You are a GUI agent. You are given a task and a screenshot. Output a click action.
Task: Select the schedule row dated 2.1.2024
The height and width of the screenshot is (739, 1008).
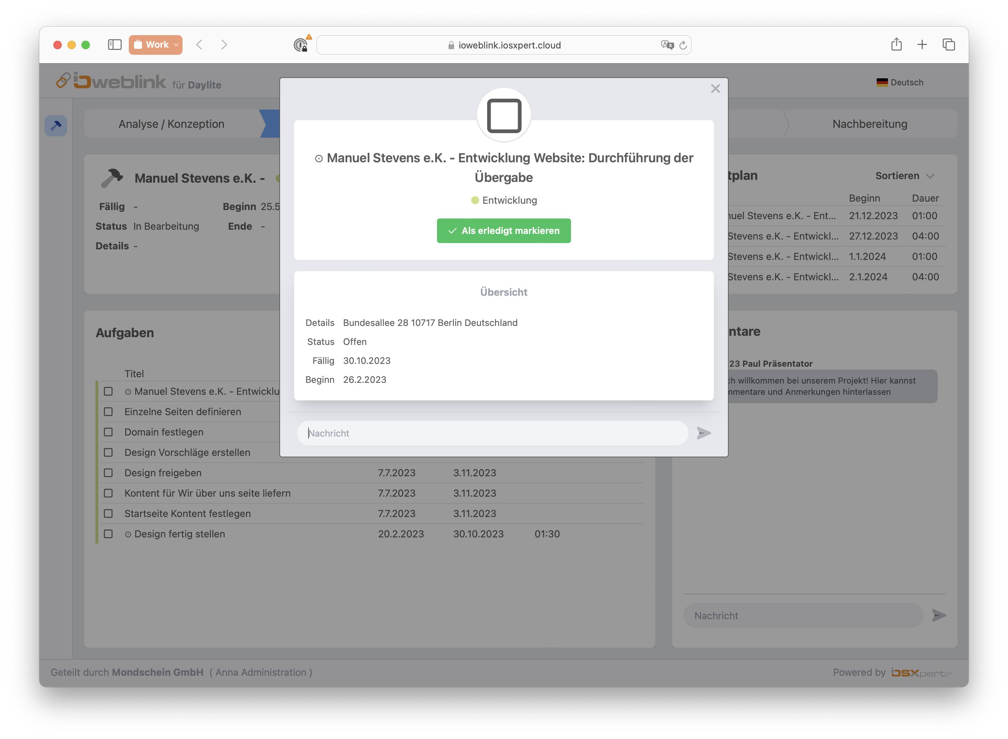point(837,277)
